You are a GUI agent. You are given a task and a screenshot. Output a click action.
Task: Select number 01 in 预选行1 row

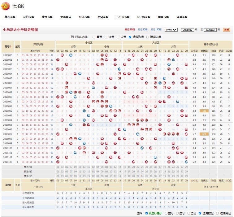[58, 167]
